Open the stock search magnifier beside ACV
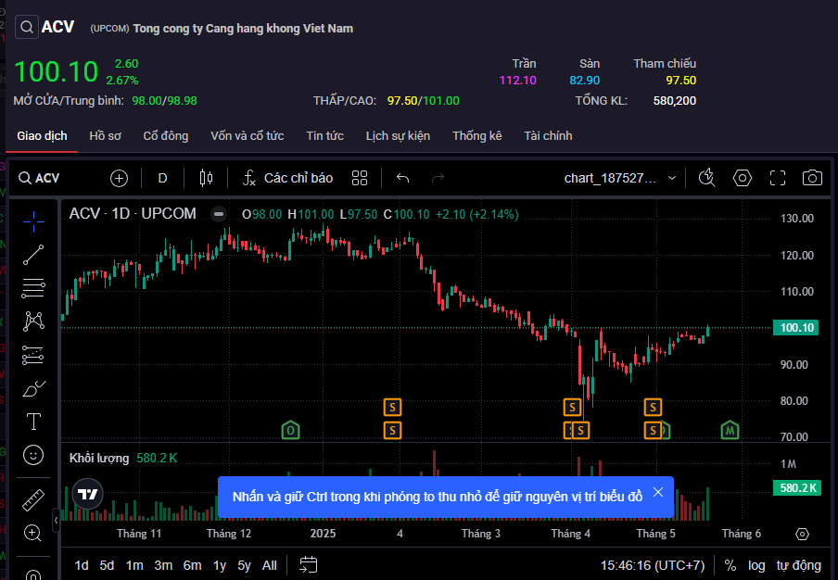Screen dimensions: 838x580 tap(27, 27)
